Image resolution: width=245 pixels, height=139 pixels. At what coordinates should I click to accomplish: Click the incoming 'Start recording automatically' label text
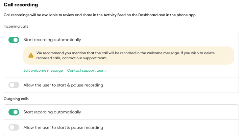[x=52, y=40]
